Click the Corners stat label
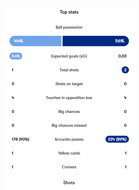139x190 pixels. pos(69,167)
